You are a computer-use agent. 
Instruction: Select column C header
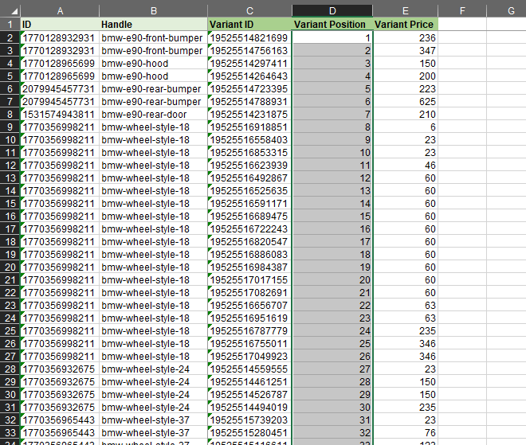[249, 11]
